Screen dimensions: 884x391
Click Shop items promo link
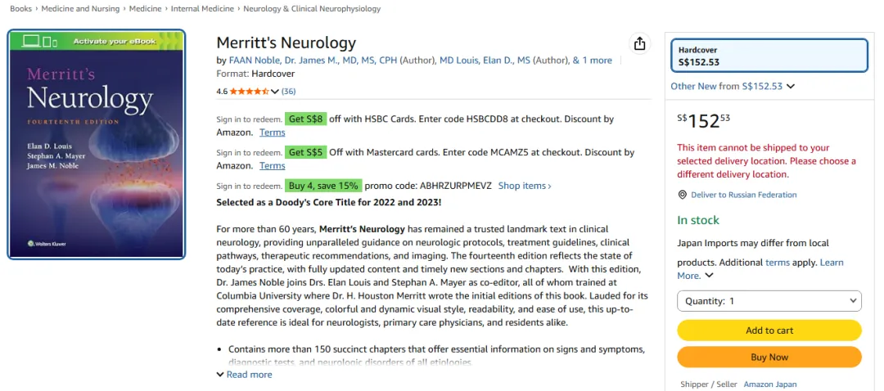click(x=525, y=186)
